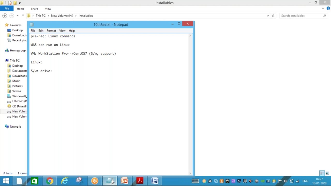Image resolution: width=331 pixels, height=186 pixels.
Task: Open network signal tray icon
Action: click(x=297, y=181)
